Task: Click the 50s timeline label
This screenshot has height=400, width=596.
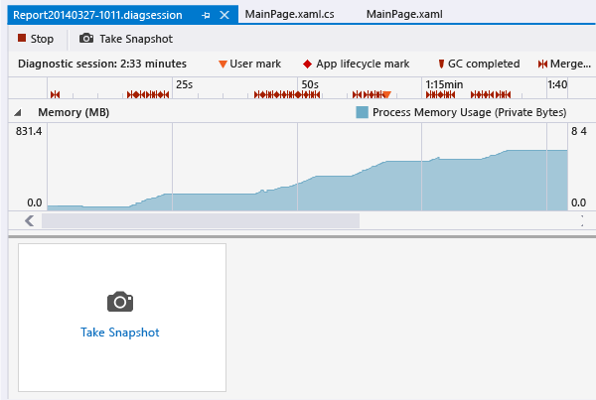Action: coord(310,84)
